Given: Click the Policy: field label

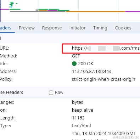Looking at the screenshot, I should pyautogui.click(x=6, y=79).
